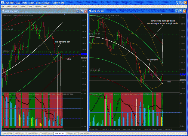Click the chart icon in GBPJPY,M15 window title
188x136 pixels.
[x=3, y=11]
